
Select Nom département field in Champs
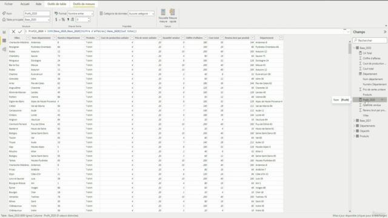click(x=373, y=79)
